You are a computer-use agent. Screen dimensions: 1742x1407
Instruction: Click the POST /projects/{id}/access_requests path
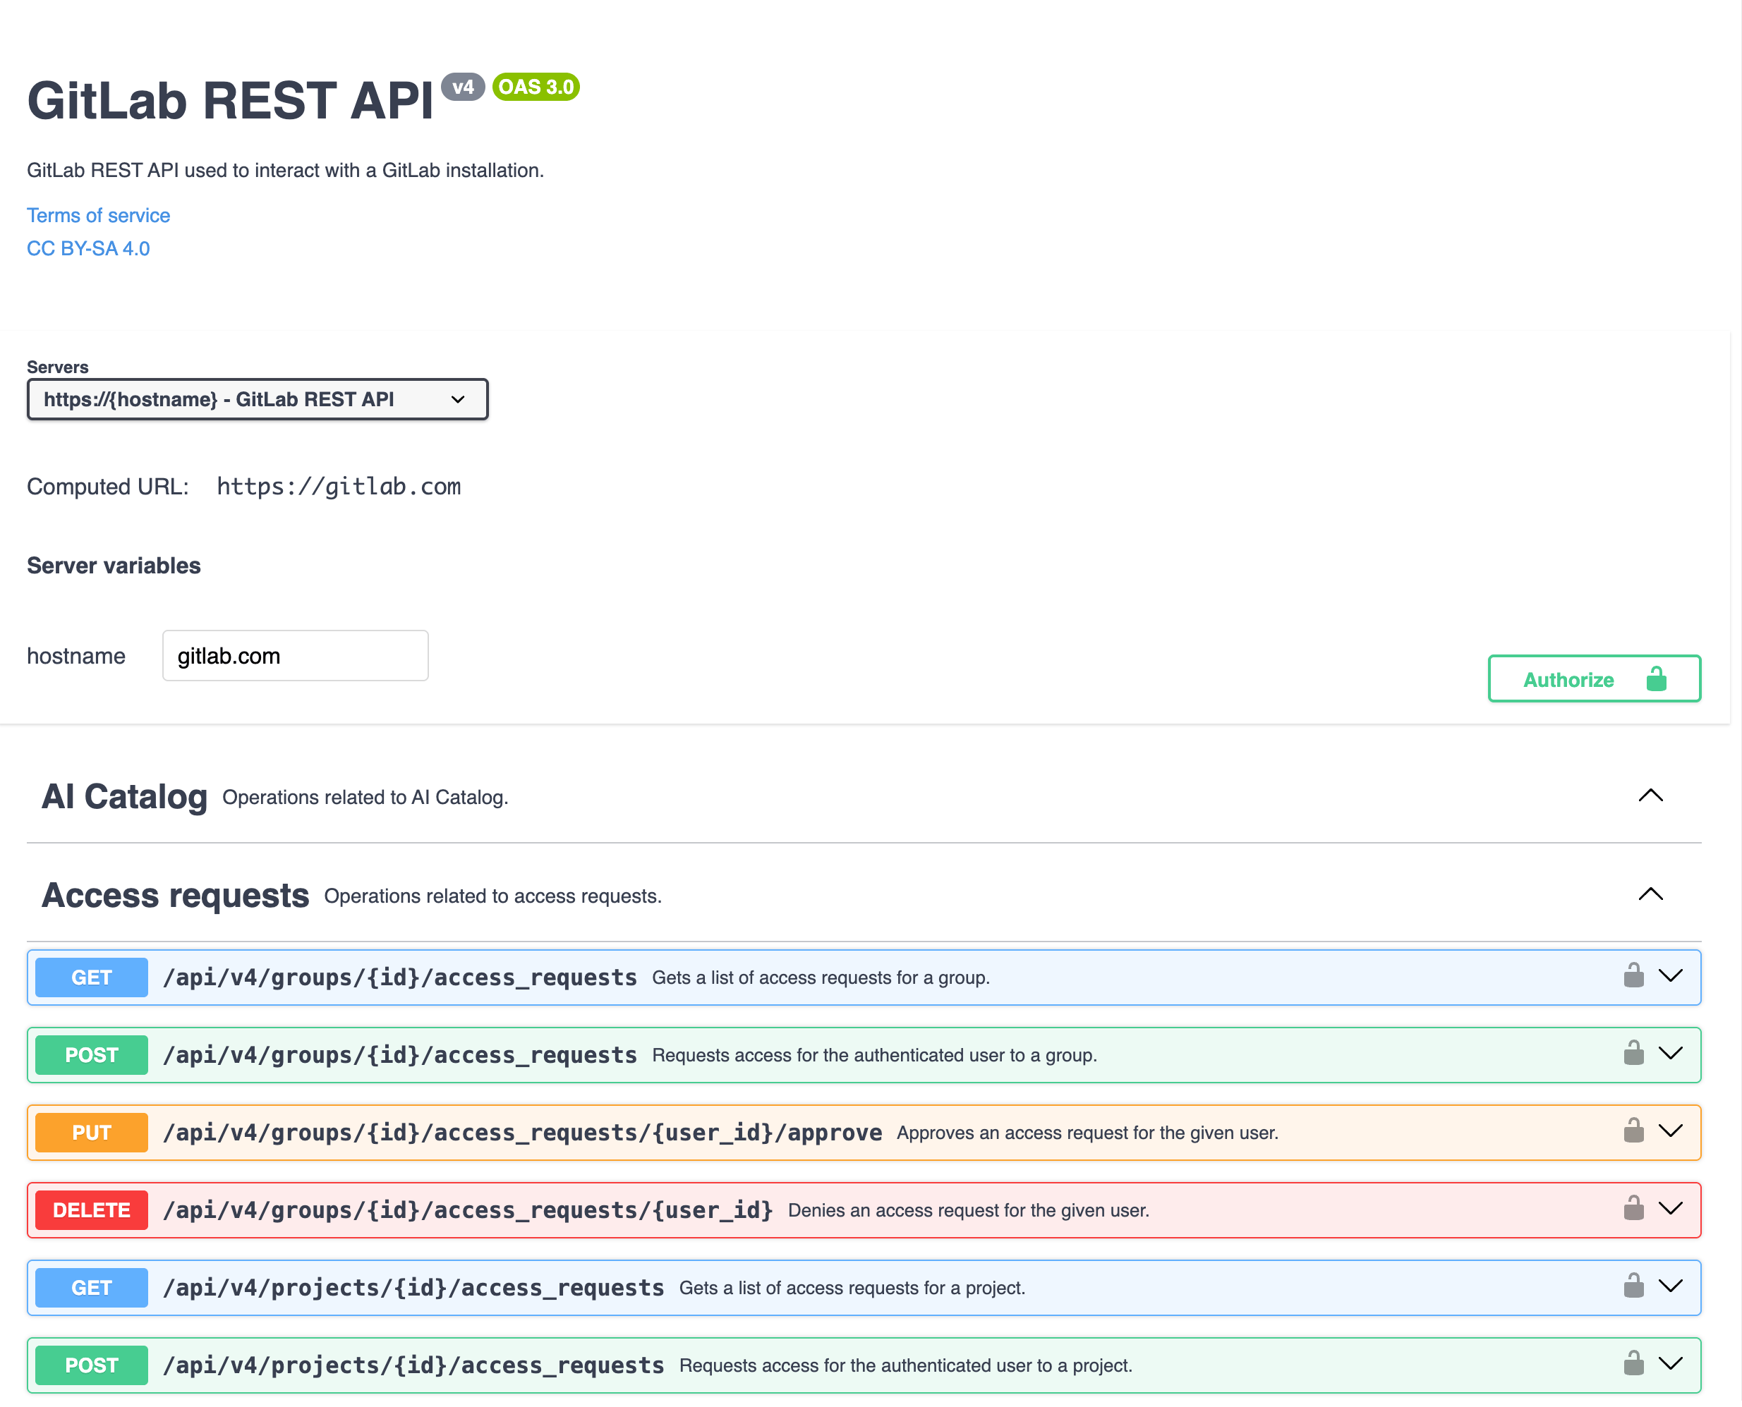413,1365
